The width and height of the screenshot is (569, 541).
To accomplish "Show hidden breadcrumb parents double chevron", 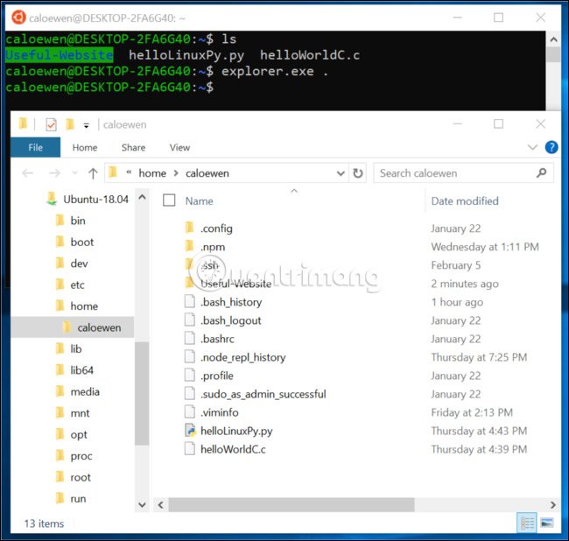I will click(x=129, y=172).
